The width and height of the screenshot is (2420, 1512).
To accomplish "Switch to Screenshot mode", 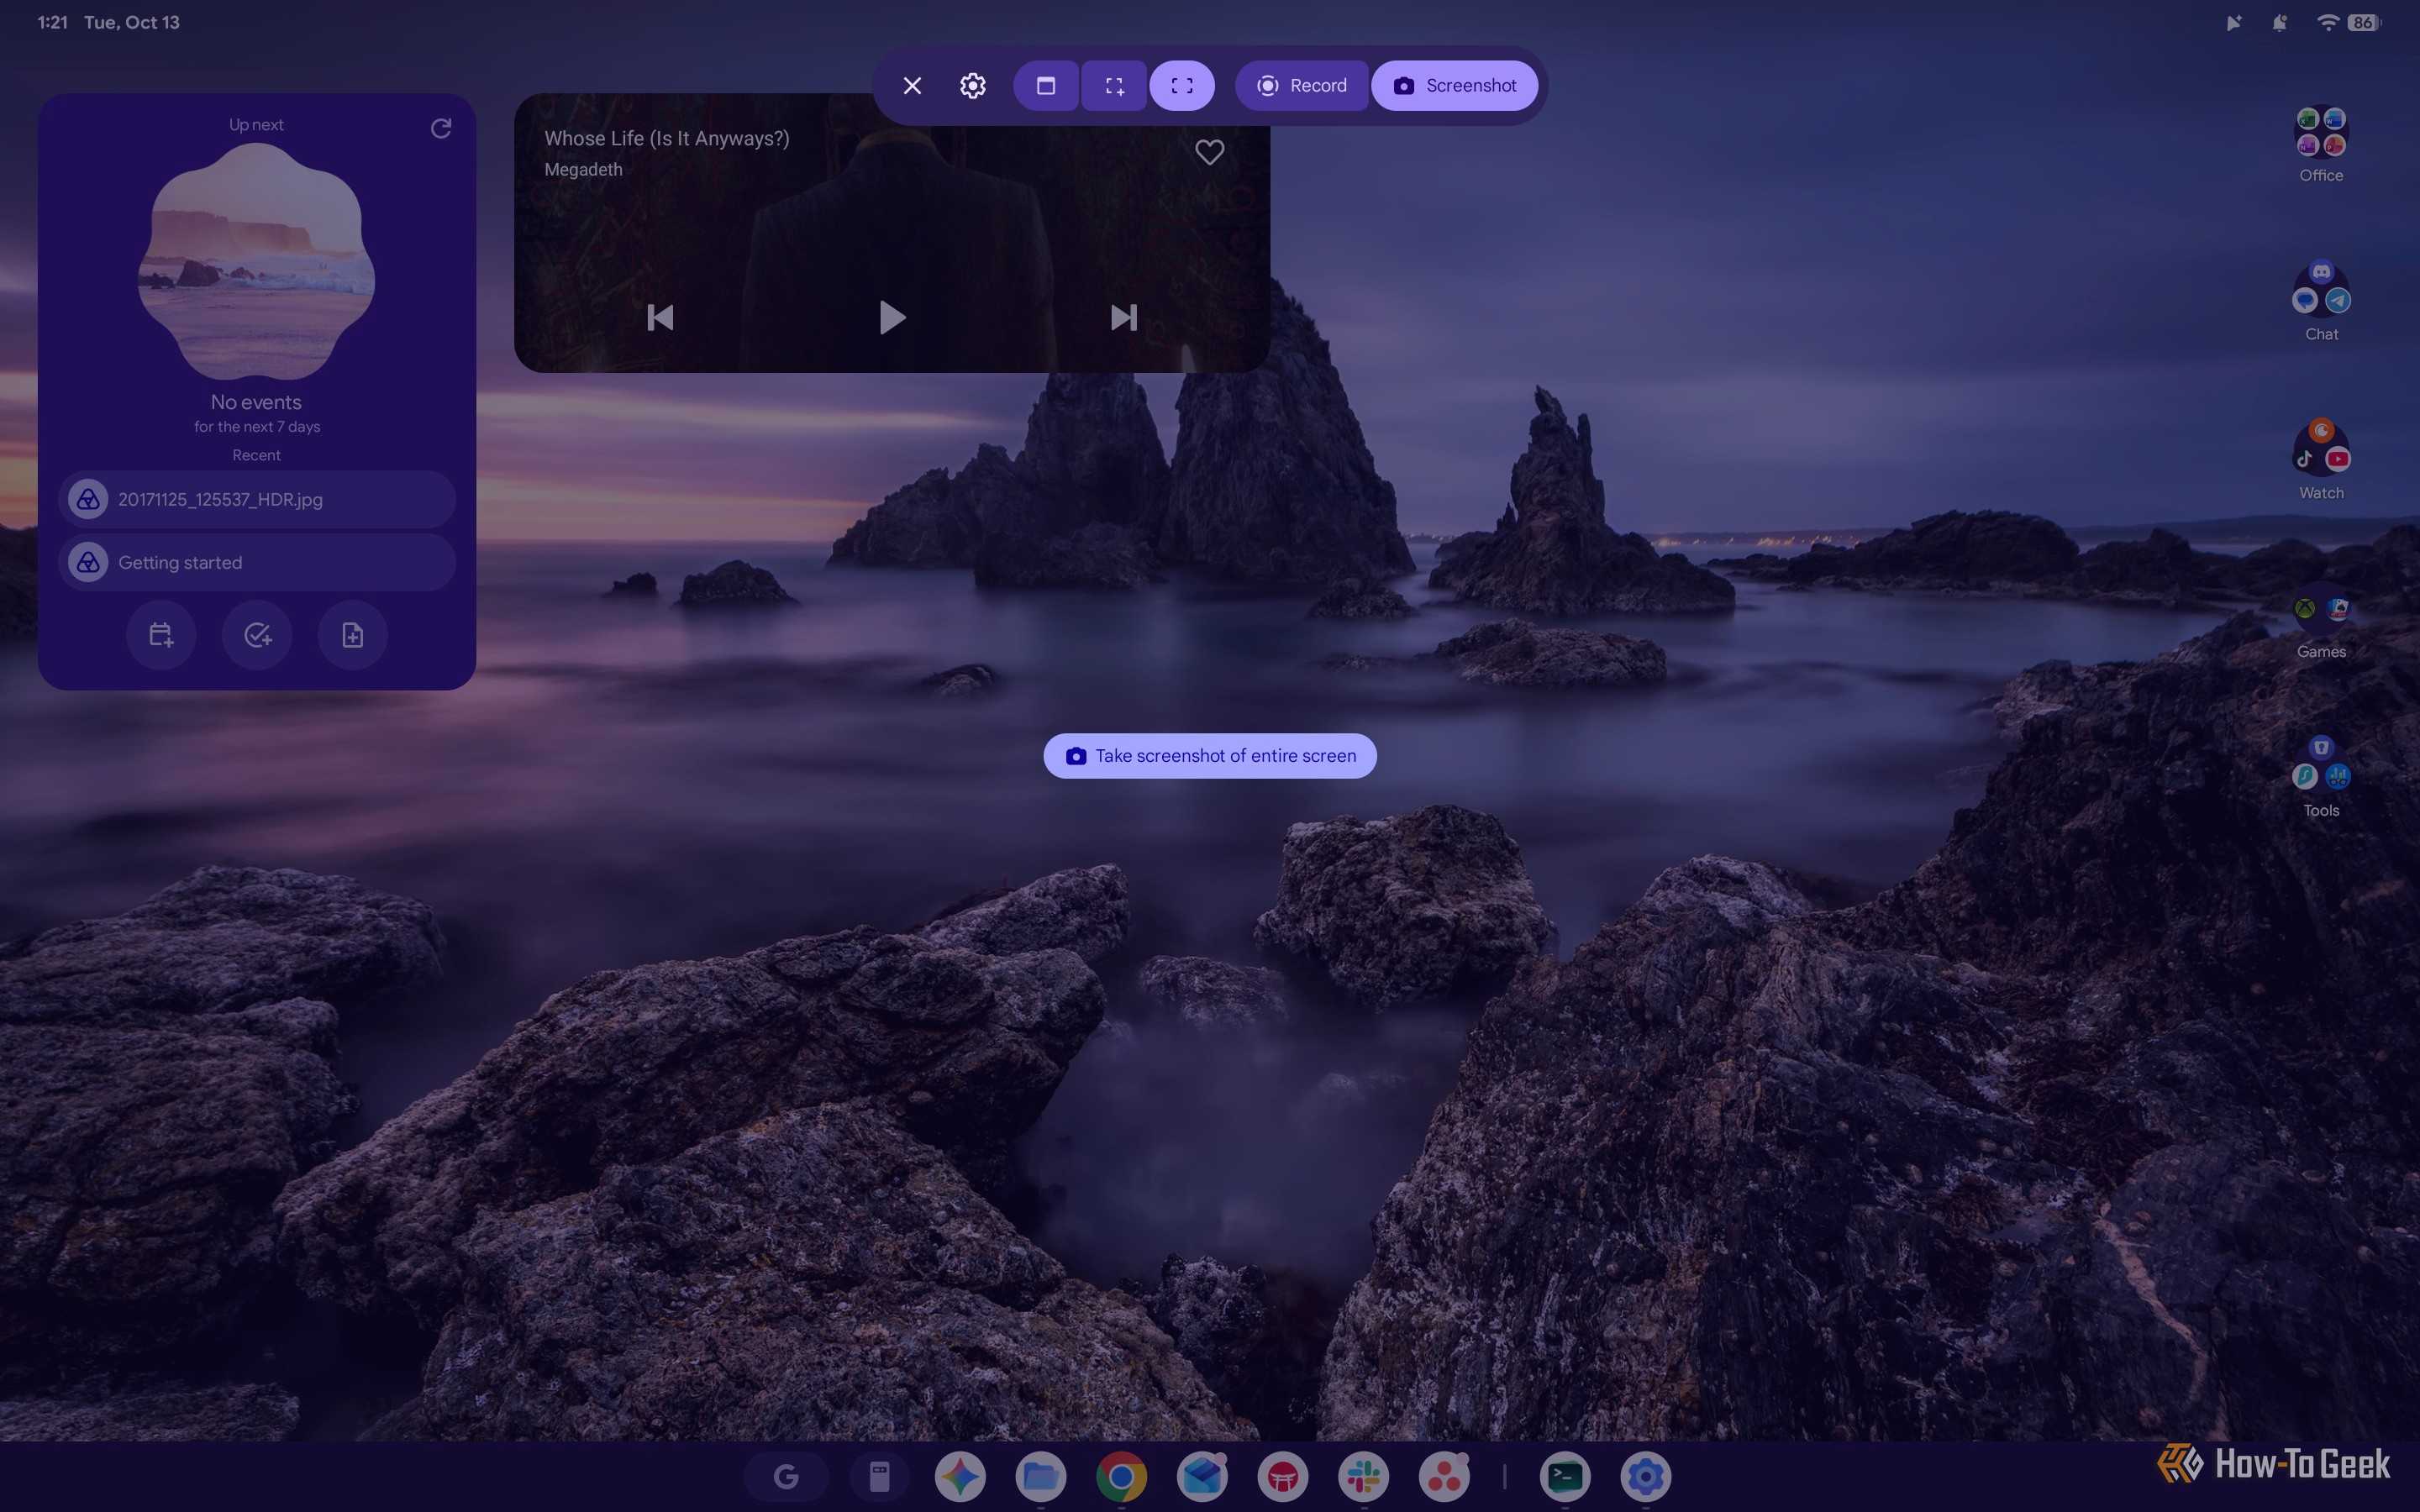I will (x=1454, y=86).
